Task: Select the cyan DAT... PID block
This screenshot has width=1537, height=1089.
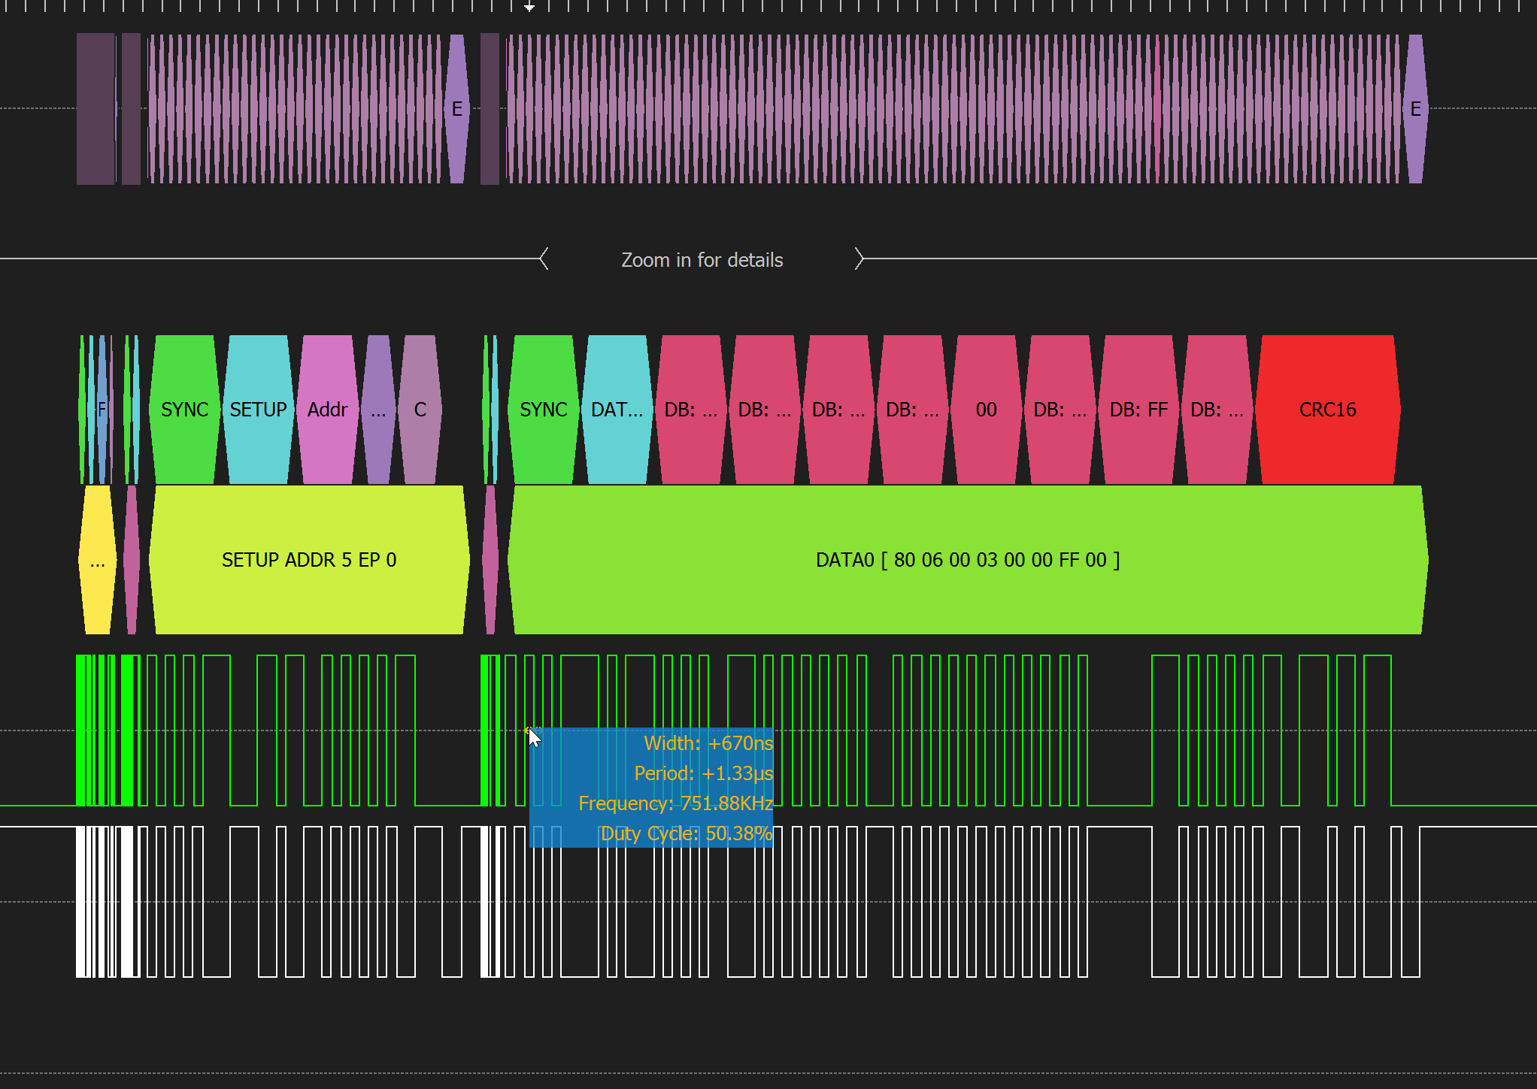Action: pyautogui.click(x=617, y=410)
